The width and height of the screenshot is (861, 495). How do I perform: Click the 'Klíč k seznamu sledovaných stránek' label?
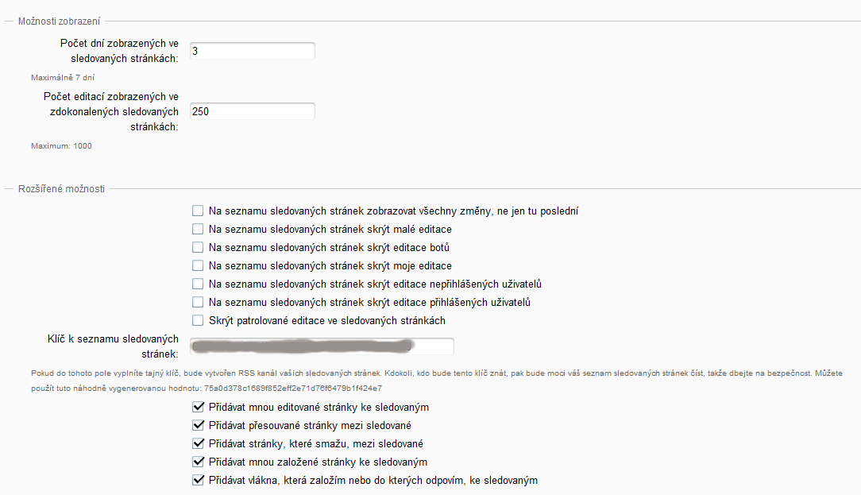[112, 346]
